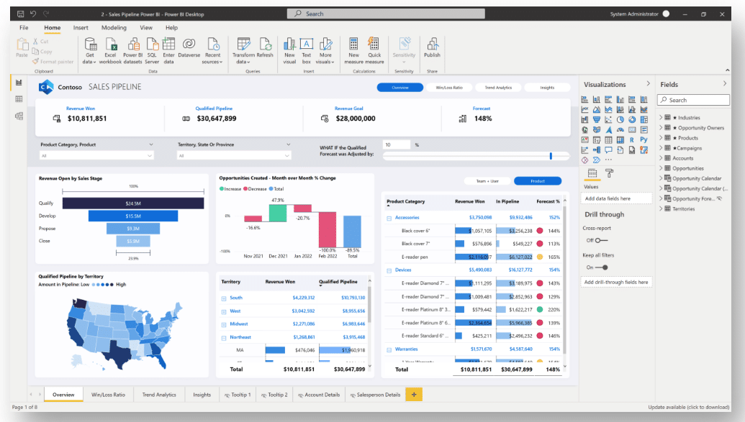The image size is (745, 422).
Task: Get more visuals ellipsis
Action: click(608, 160)
